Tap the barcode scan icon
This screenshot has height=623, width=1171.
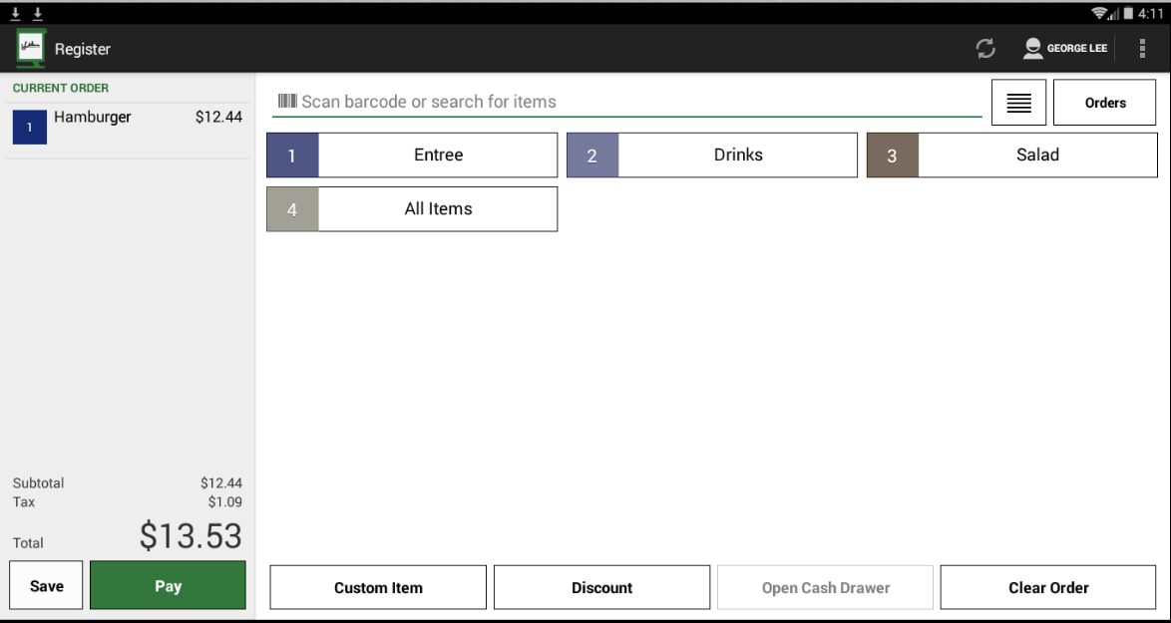click(287, 101)
